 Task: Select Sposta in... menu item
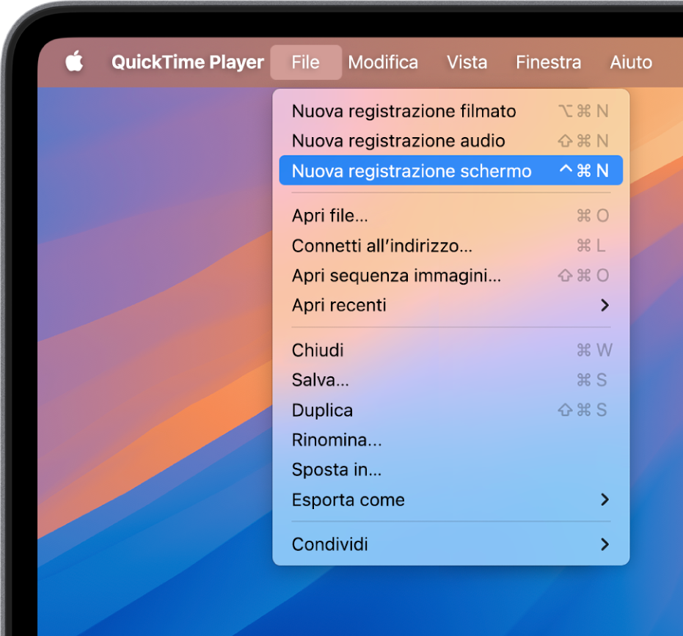pyautogui.click(x=451, y=469)
